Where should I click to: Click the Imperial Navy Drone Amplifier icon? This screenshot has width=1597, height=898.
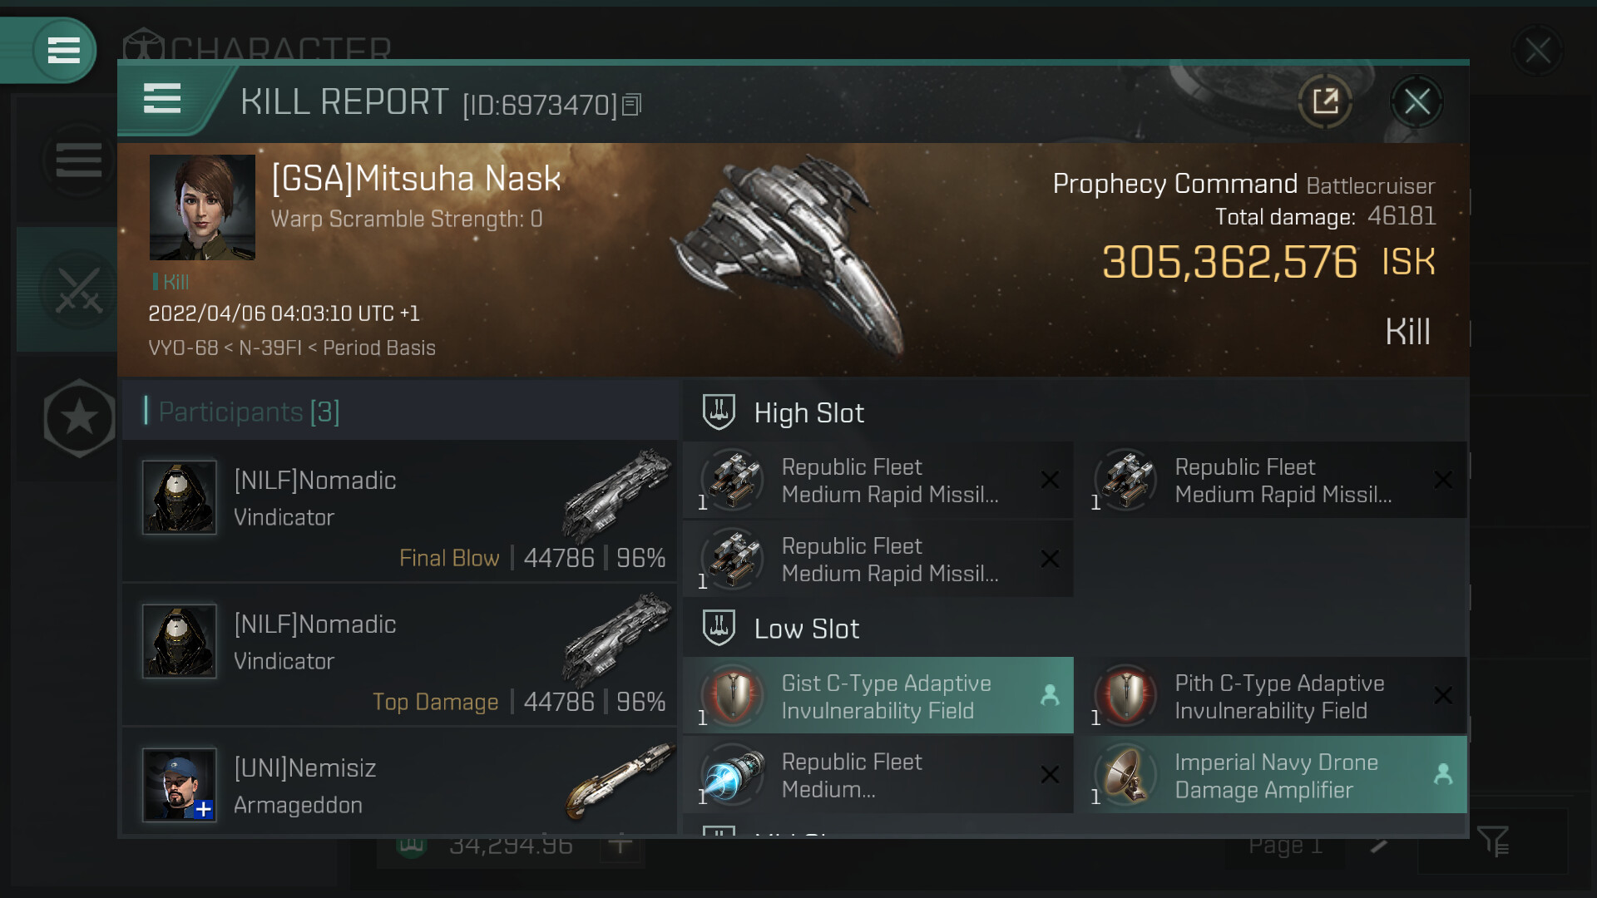point(1126,775)
